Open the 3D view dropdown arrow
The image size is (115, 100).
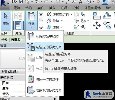tap(94, 2)
